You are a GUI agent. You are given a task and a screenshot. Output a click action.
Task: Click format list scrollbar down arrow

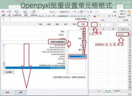[x=4, y=68]
